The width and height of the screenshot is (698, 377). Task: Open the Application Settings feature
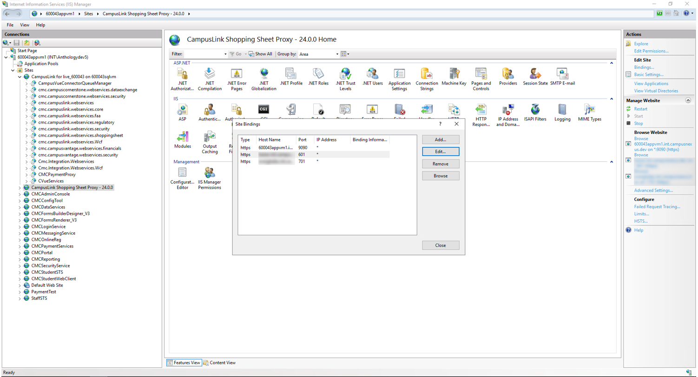[x=399, y=79]
